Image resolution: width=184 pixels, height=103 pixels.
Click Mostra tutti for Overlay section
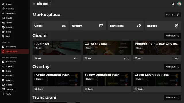tap(172, 67)
